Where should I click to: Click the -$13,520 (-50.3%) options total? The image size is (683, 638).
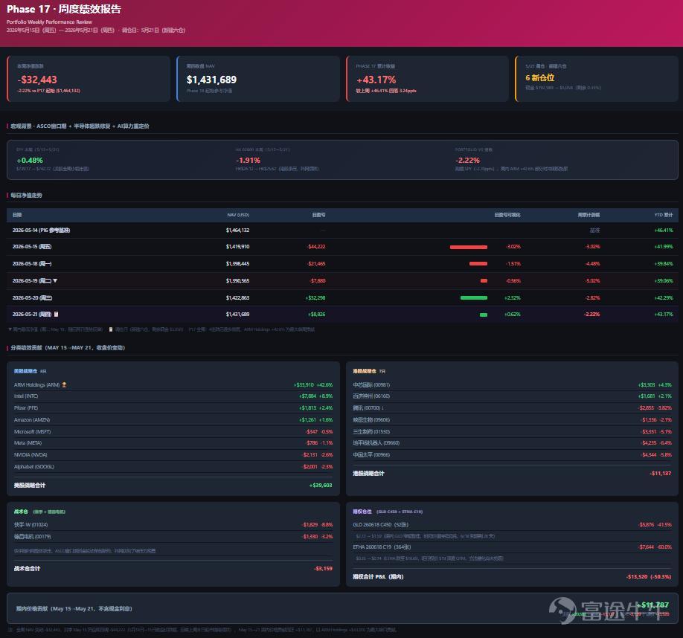(x=649, y=576)
